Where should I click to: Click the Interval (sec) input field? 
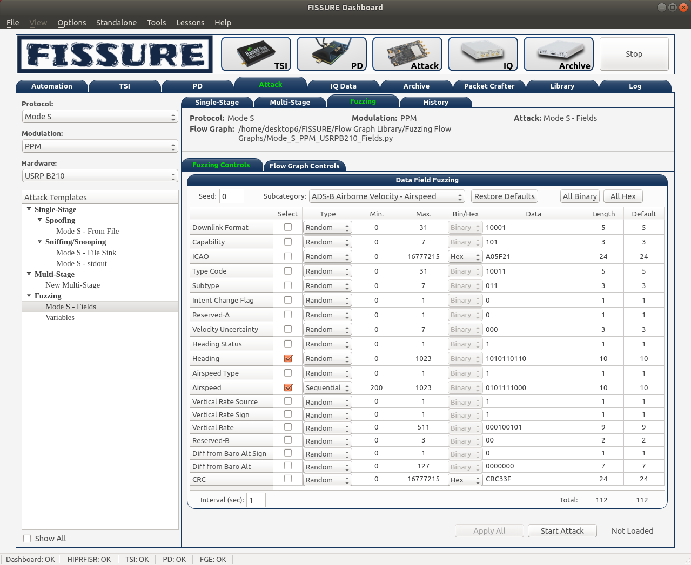pos(256,500)
